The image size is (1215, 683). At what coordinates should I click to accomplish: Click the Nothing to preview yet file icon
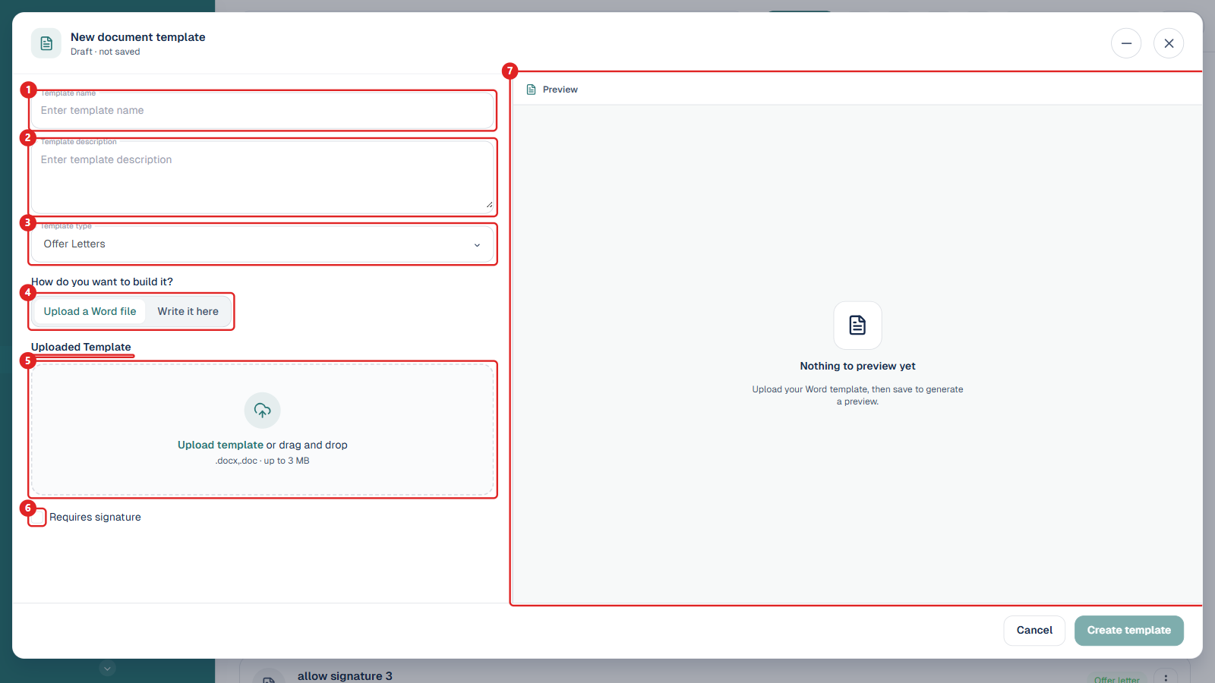[x=857, y=326]
